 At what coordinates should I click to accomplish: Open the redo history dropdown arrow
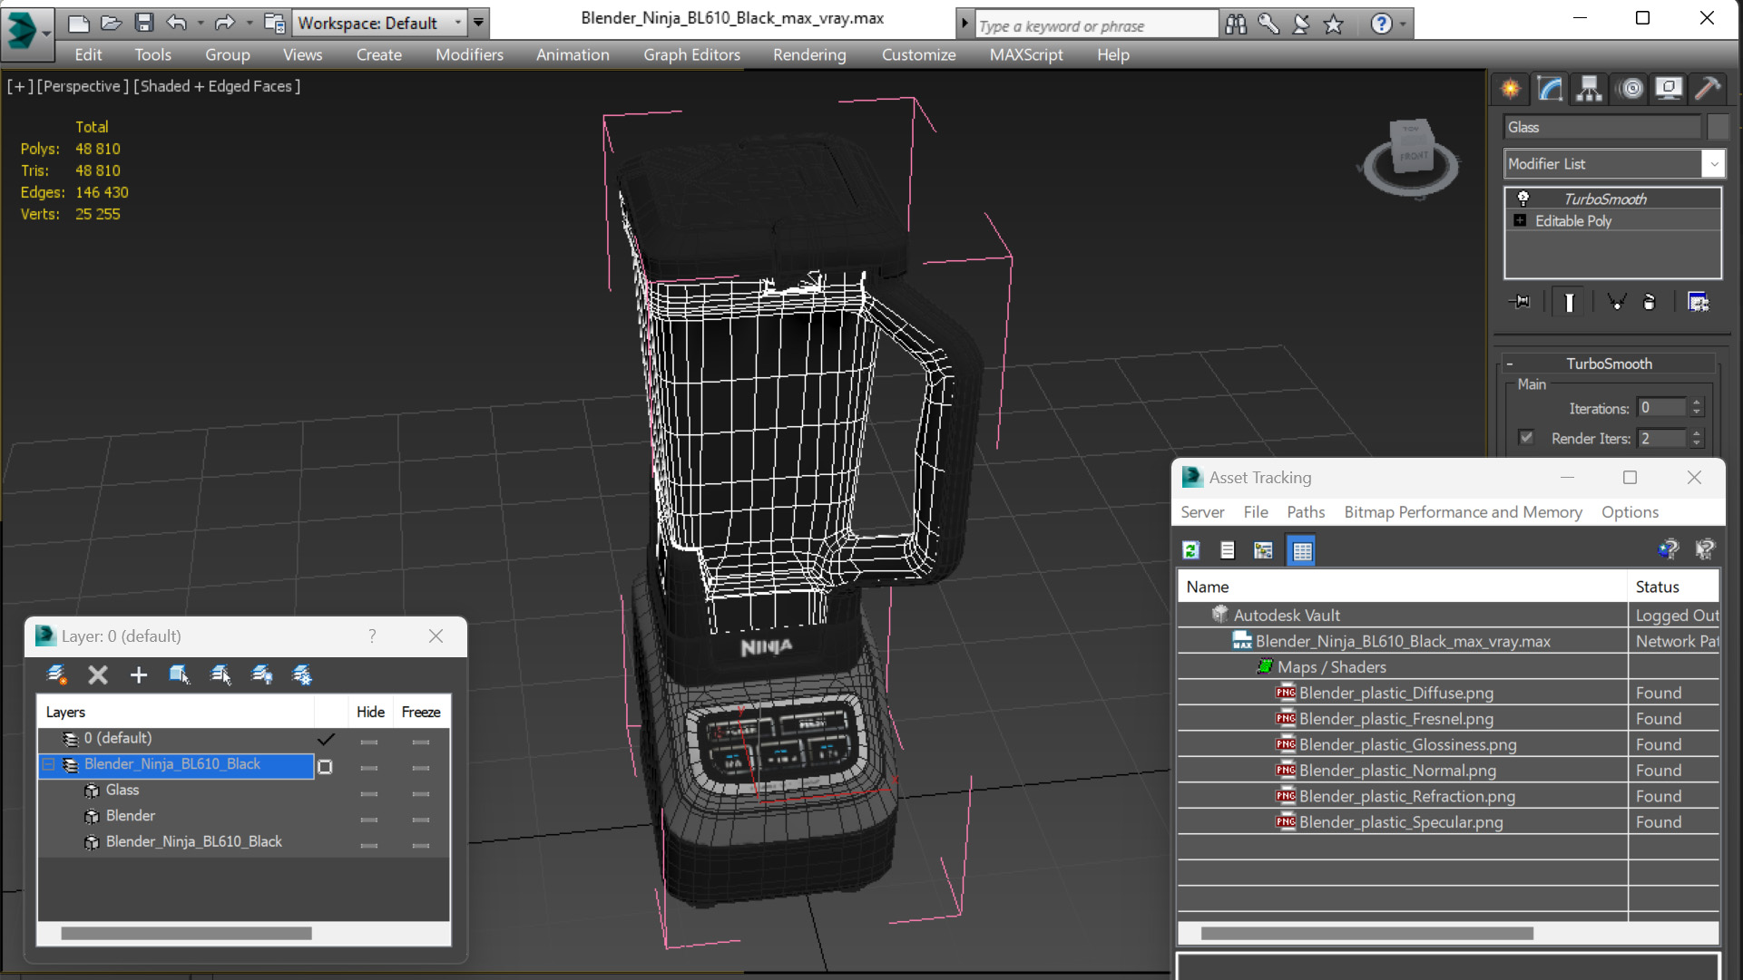(249, 23)
